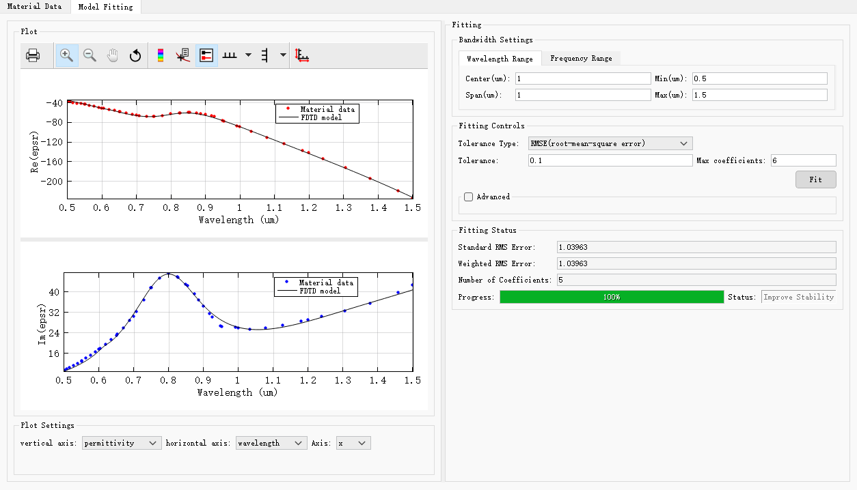Click the horizontal axis ticks icon

(x=230, y=56)
